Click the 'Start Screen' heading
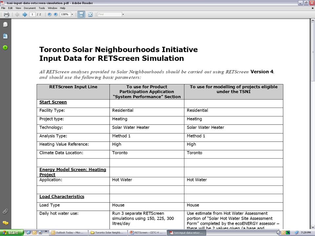 [53, 102]
